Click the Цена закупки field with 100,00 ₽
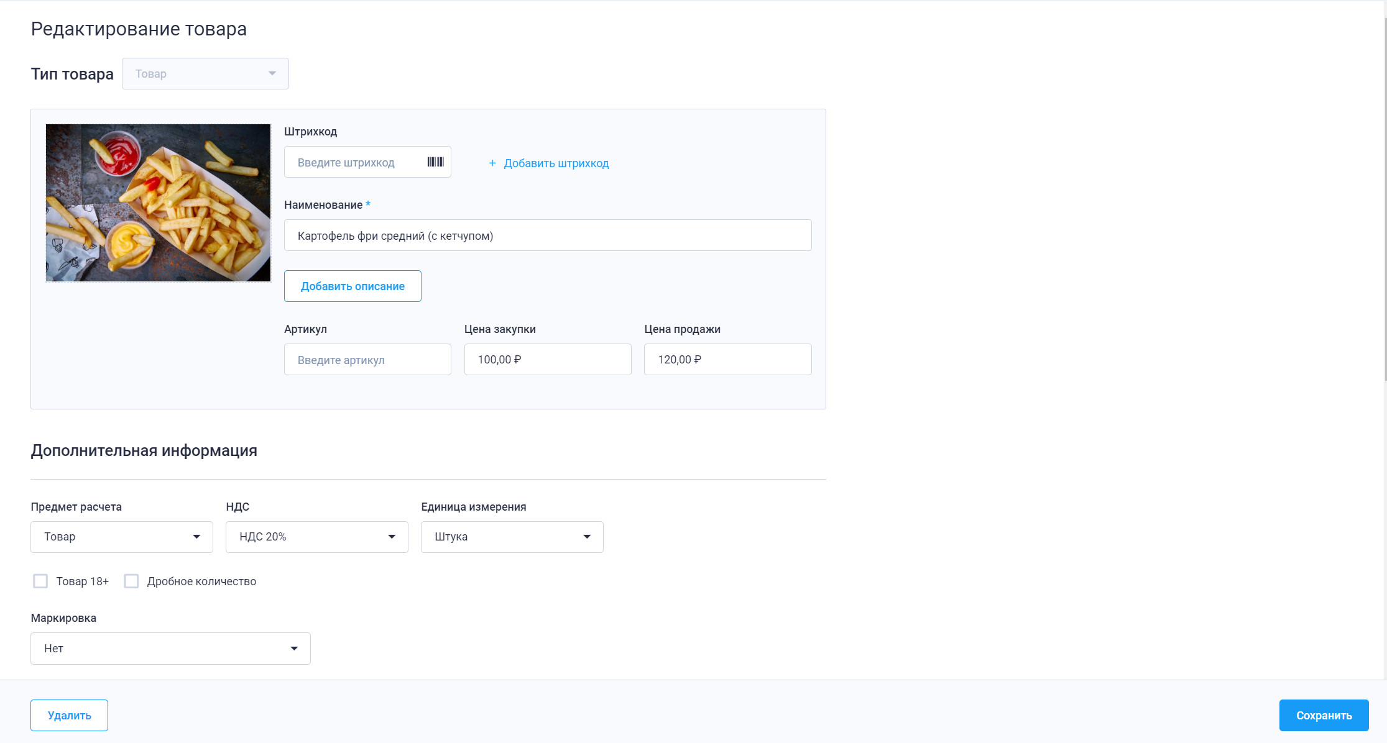The image size is (1387, 743). pyautogui.click(x=547, y=360)
